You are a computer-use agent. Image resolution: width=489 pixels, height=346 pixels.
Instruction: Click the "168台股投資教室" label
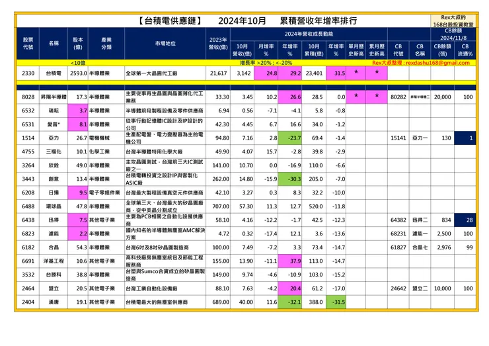click(x=453, y=24)
